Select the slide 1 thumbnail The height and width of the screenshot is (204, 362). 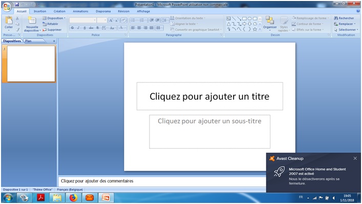pos(31,63)
